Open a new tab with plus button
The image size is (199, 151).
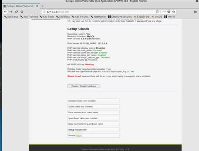(43, 6)
